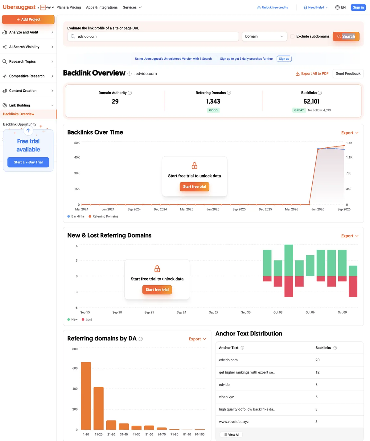Open the Domain scope dropdown
The width and height of the screenshot is (370, 441).
pyautogui.click(x=264, y=36)
